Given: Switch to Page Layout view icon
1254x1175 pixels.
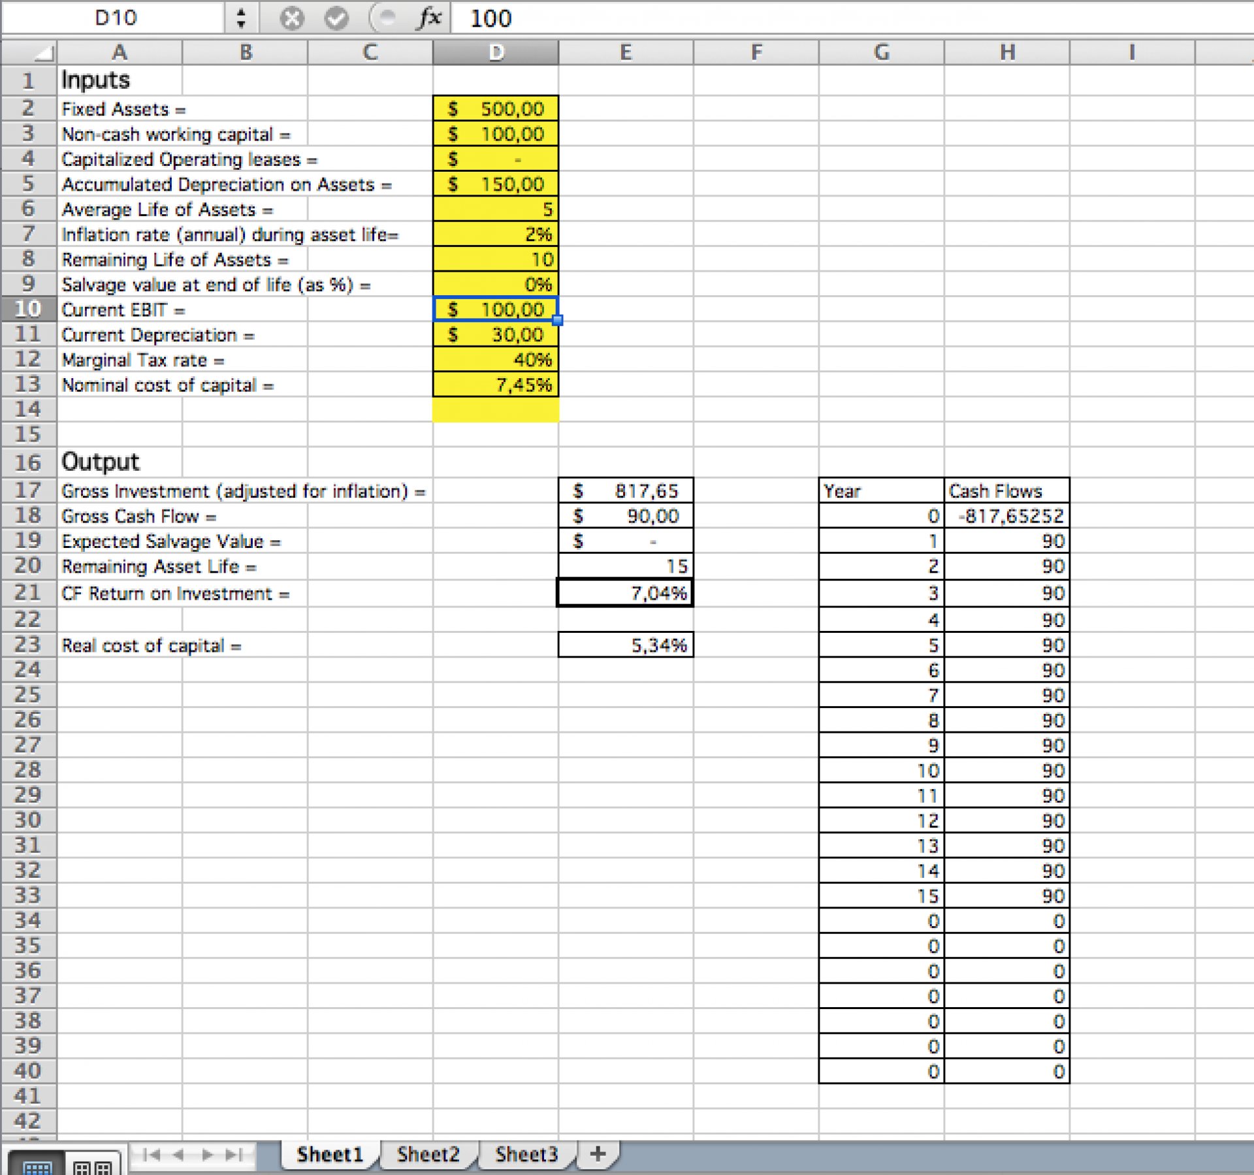Looking at the screenshot, I should click(93, 1165).
